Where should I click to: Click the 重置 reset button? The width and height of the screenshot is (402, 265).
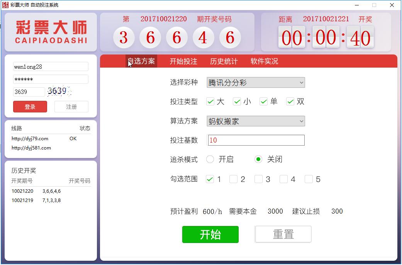(283, 234)
